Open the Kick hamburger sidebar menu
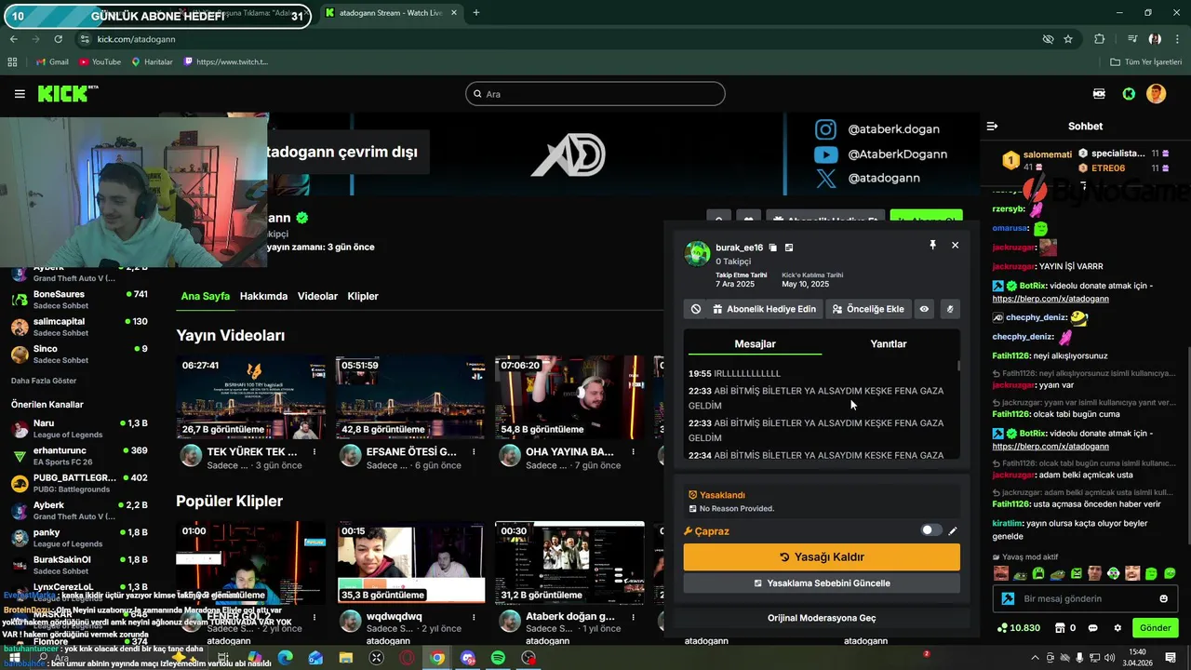This screenshot has height=670, width=1191. [x=20, y=94]
